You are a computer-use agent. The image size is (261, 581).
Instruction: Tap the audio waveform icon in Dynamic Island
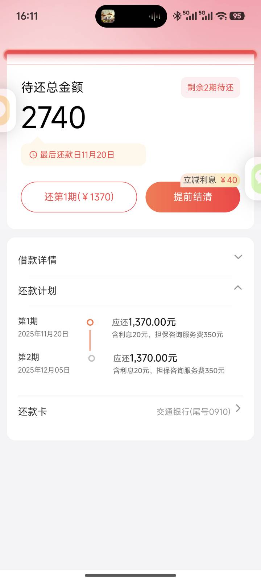tap(154, 16)
